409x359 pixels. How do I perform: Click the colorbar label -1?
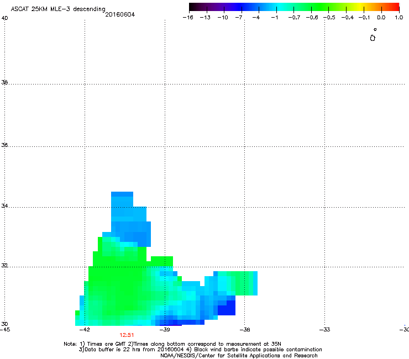coord(274,18)
